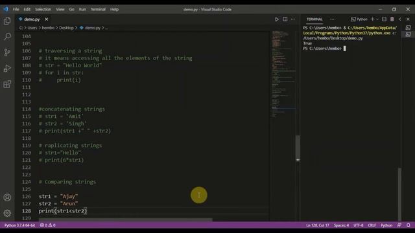The width and height of the screenshot is (415, 233).
Task: Click the Desktop breadcrumb segment
Action: tap(66, 28)
